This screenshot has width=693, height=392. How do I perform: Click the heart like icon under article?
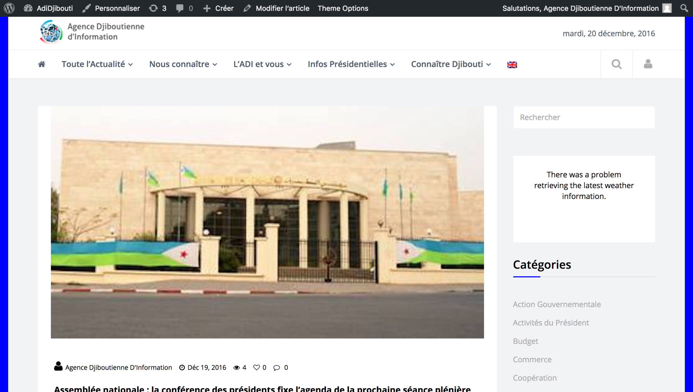click(x=256, y=367)
